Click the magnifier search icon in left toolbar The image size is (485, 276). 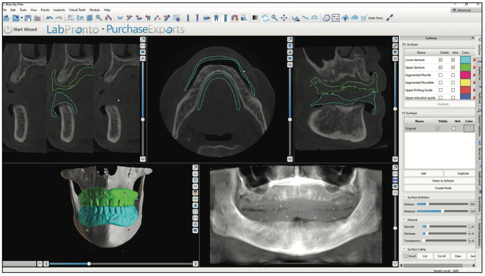point(99,18)
